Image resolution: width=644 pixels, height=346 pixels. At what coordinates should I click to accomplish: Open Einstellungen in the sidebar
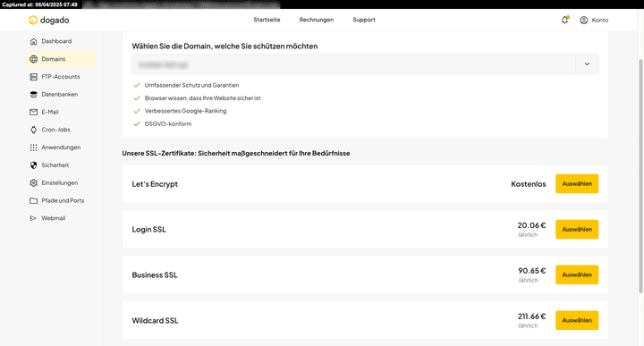(61, 182)
